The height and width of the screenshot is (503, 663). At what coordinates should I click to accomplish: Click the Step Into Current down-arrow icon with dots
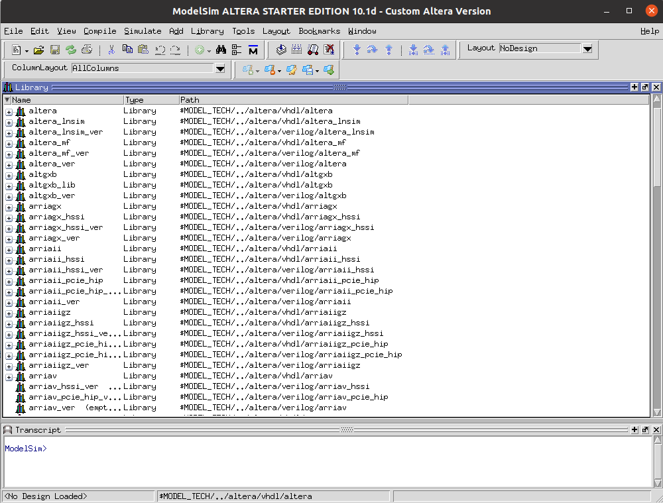[413, 50]
